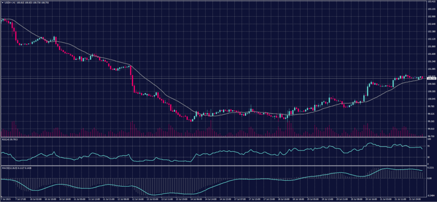Click the RSI 70 level label
The image size is (437, 202).
click(428, 146)
